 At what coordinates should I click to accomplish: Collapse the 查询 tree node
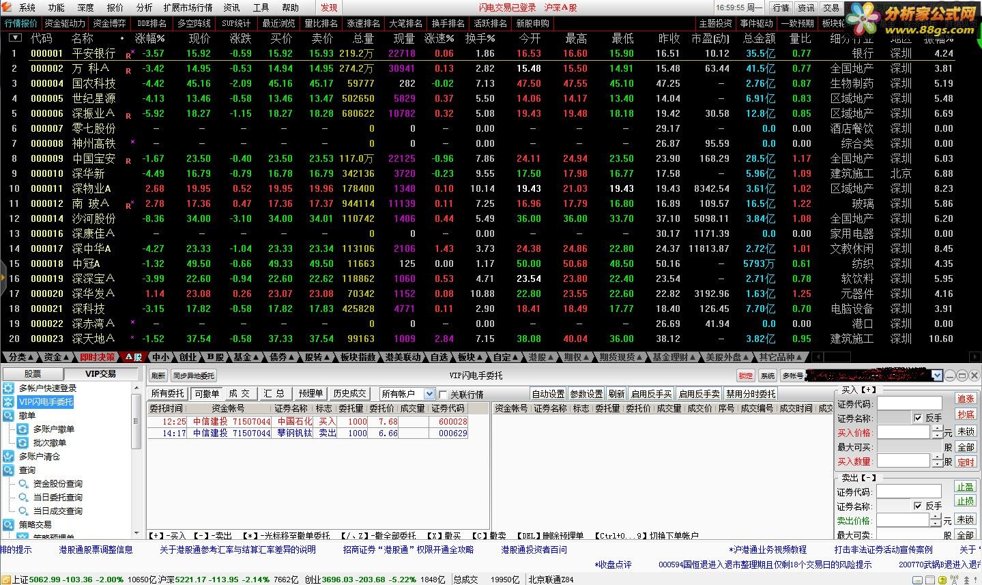8,470
